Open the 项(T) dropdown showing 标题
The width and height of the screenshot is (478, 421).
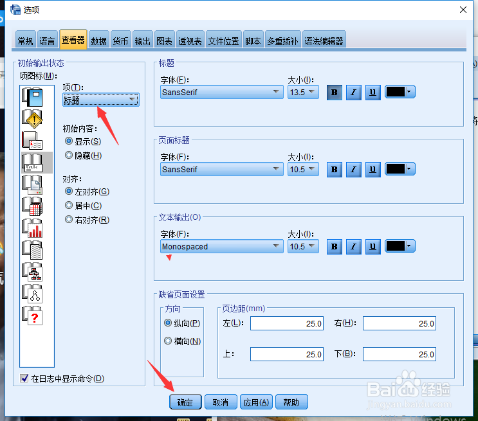point(101,100)
